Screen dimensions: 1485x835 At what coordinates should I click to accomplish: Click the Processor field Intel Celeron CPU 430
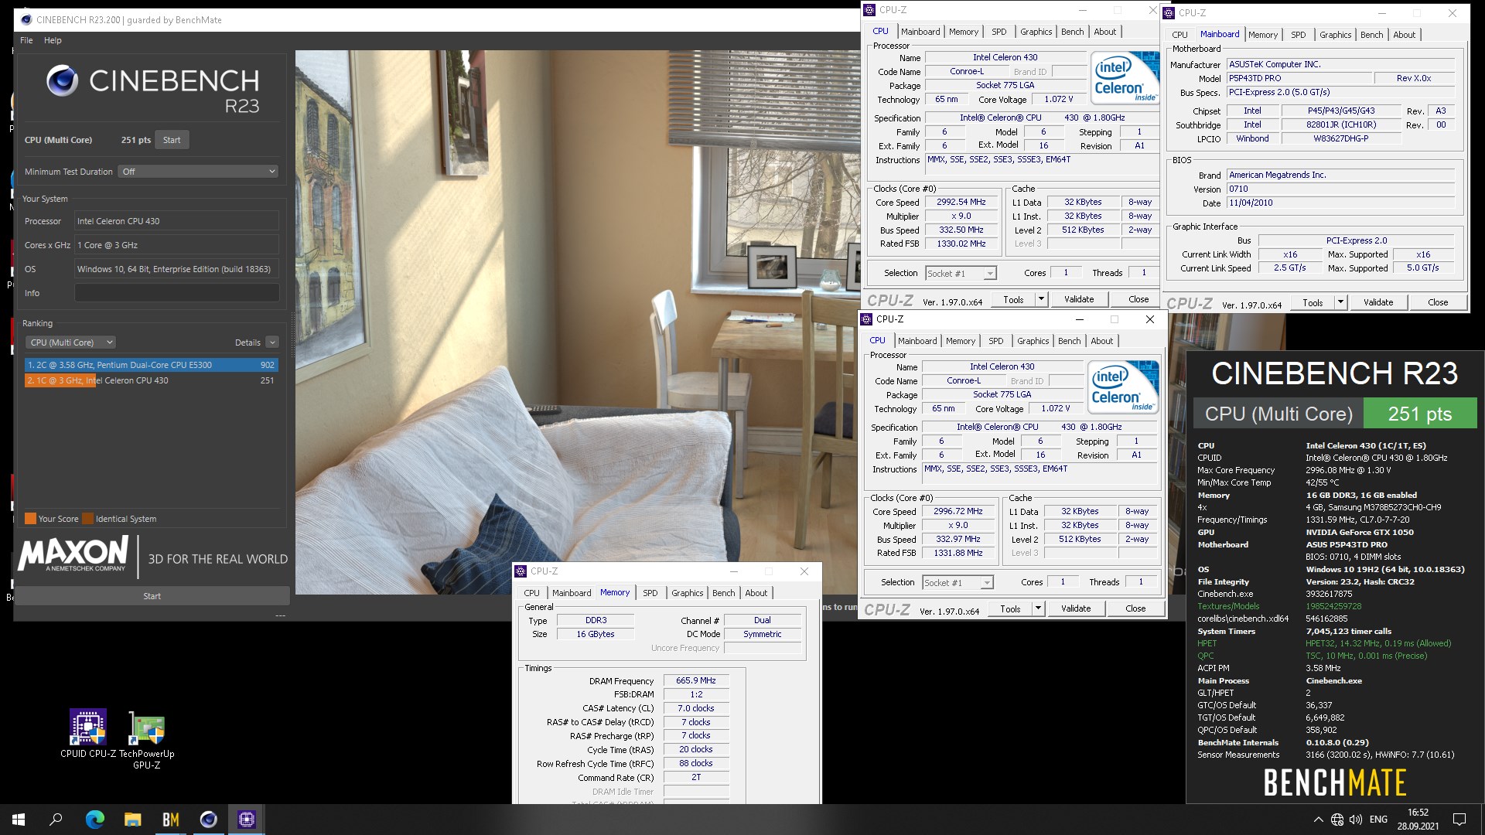(177, 221)
